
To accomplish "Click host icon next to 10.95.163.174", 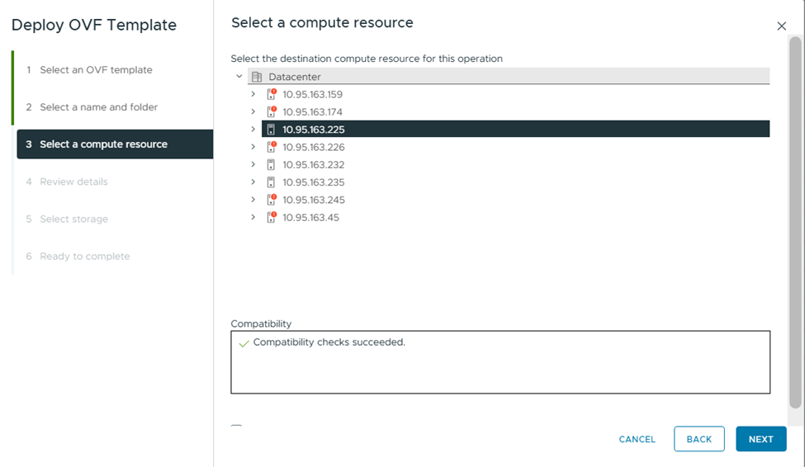I will coord(271,112).
